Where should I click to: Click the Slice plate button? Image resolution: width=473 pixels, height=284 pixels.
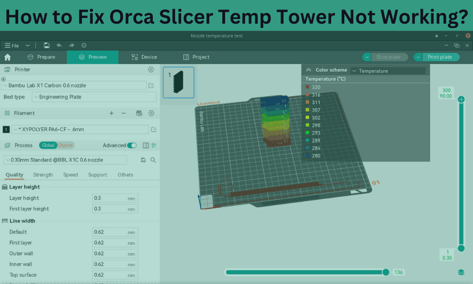[x=389, y=57]
